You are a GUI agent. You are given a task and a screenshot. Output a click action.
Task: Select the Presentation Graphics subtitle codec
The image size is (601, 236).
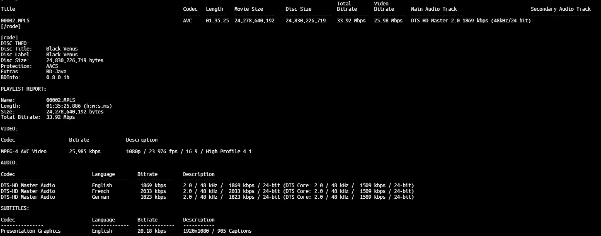(31, 231)
